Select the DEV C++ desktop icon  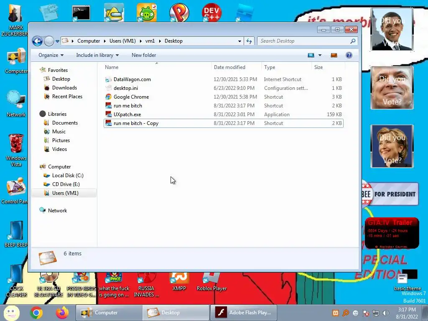(x=211, y=12)
